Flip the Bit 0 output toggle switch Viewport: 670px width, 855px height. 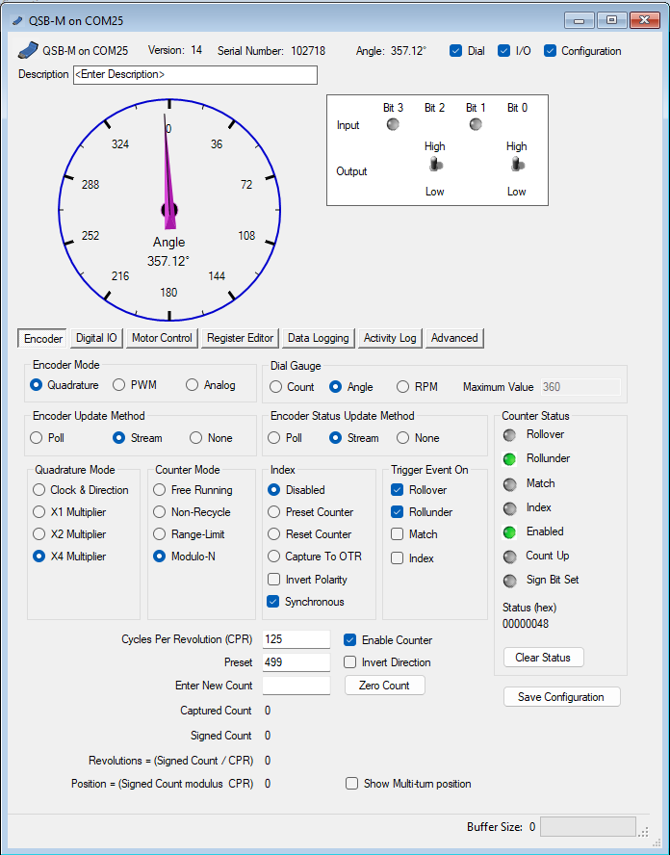[517, 166]
